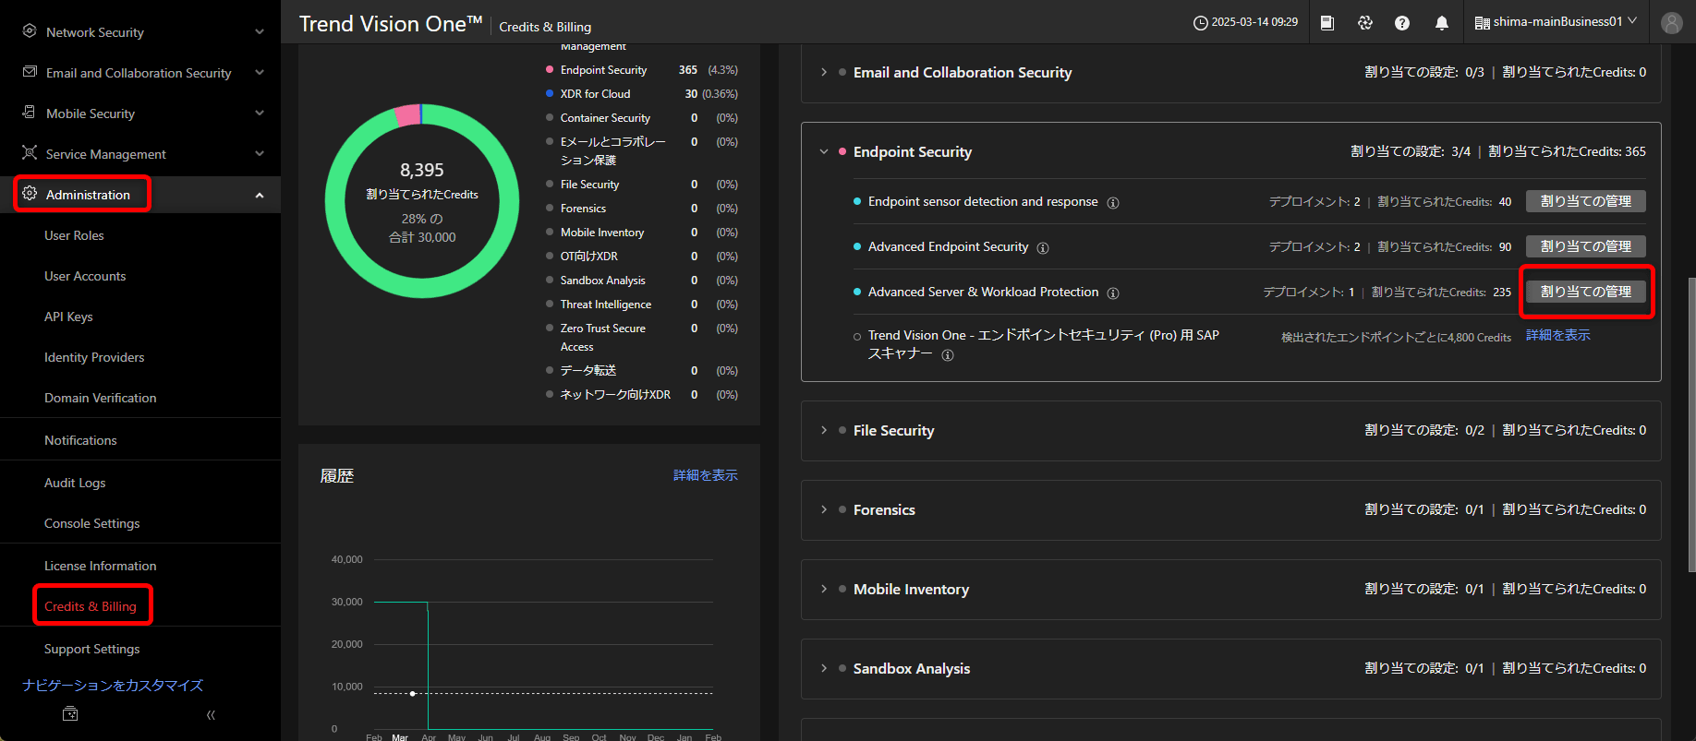1696x741 pixels.
Task: Go to Notifications settings
Action: (80, 440)
